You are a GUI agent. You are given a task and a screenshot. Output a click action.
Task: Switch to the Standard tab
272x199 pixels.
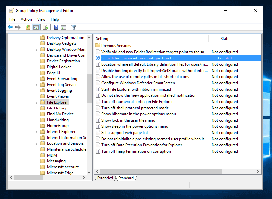pos(126,178)
